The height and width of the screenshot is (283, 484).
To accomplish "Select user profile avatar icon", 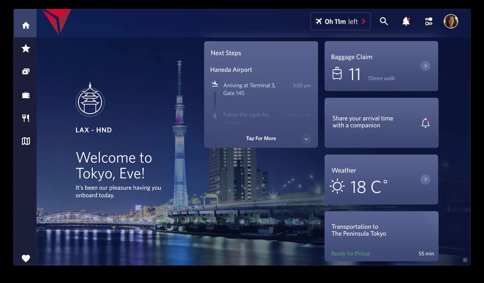I will [x=451, y=21].
